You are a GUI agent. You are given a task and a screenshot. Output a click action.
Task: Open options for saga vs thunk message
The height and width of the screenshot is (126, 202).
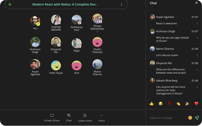[x=197, y=38]
